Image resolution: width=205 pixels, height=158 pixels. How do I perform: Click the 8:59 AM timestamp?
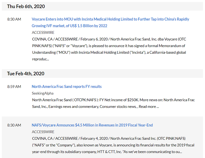[x=14, y=87]
